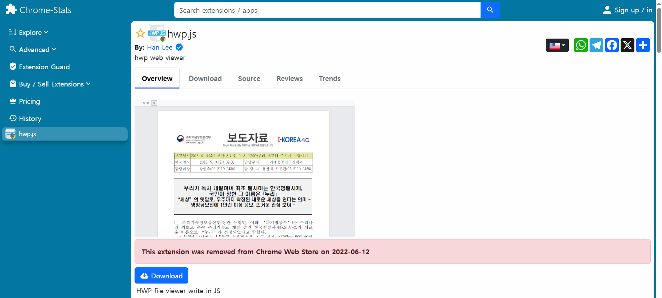Select hwp.js entry in sidebar

[65, 134]
